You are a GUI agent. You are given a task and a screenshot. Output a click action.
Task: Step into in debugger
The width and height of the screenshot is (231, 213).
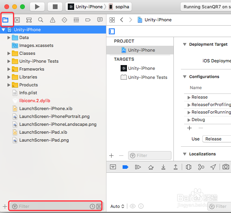163,167
